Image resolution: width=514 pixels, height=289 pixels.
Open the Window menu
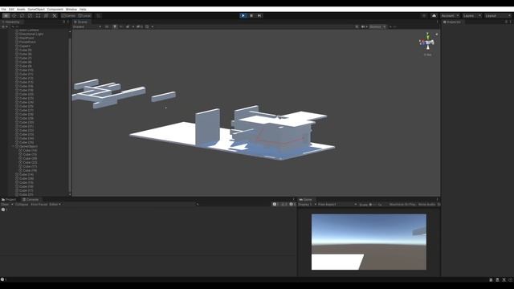pos(71,9)
